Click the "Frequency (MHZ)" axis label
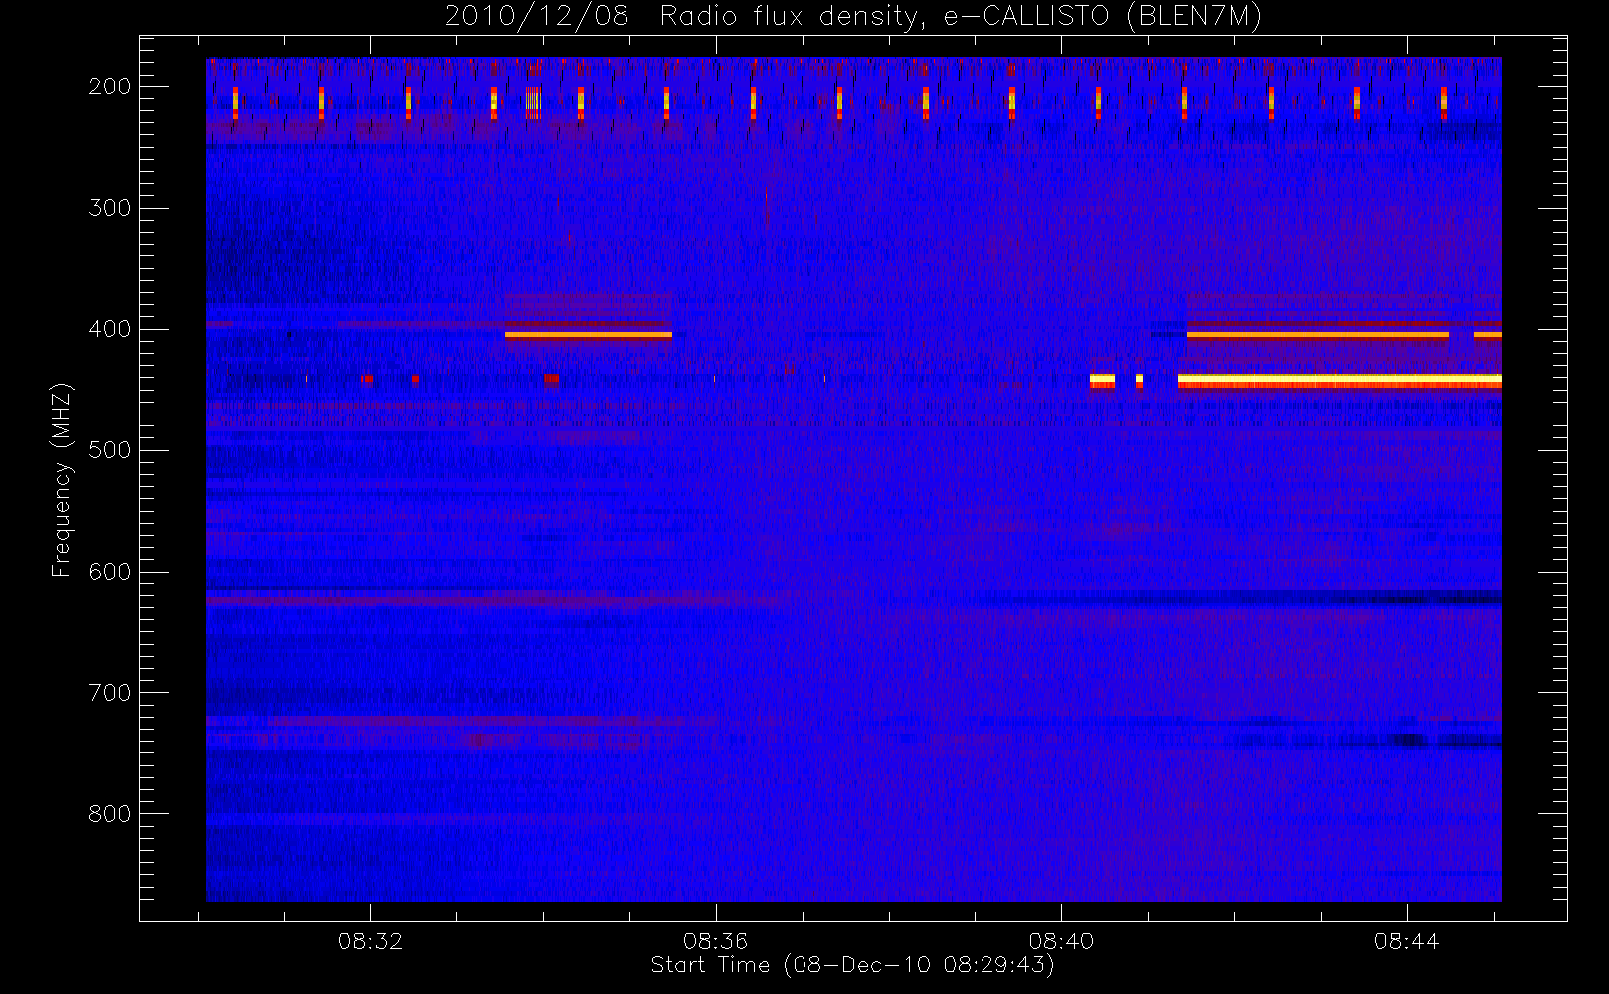Screen dimensions: 1609x994 62,479
